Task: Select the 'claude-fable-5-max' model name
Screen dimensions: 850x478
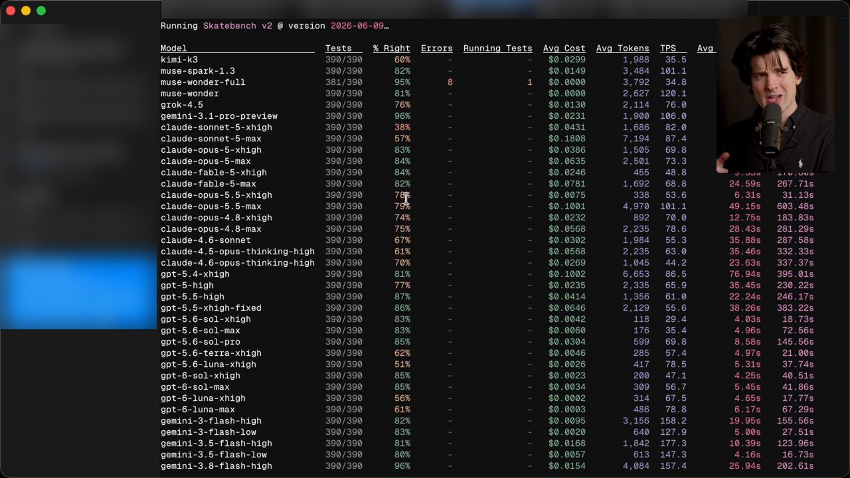Action: (x=209, y=184)
